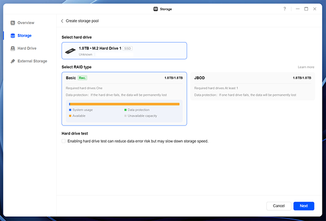Go back using the left chevron arrow

(x=62, y=21)
